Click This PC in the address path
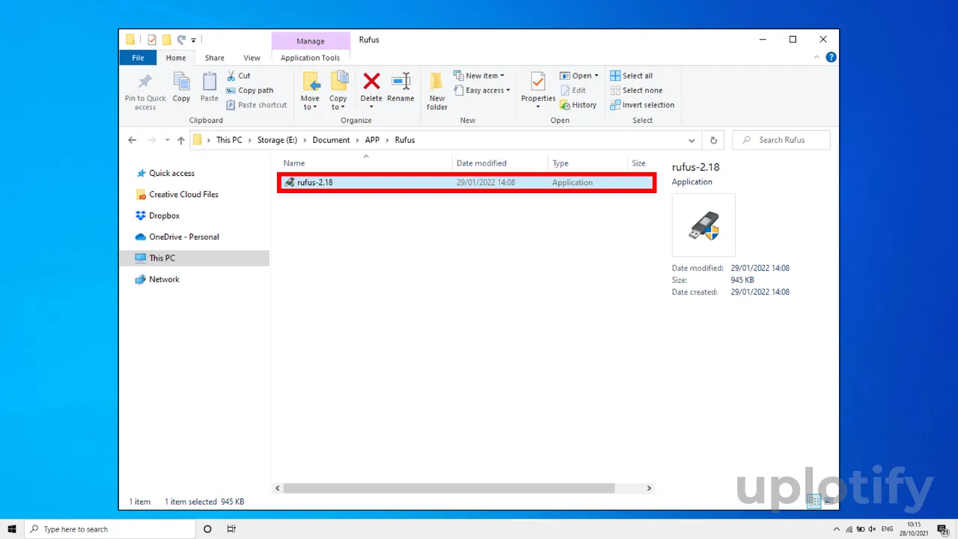958x539 pixels. click(x=229, y=140)
